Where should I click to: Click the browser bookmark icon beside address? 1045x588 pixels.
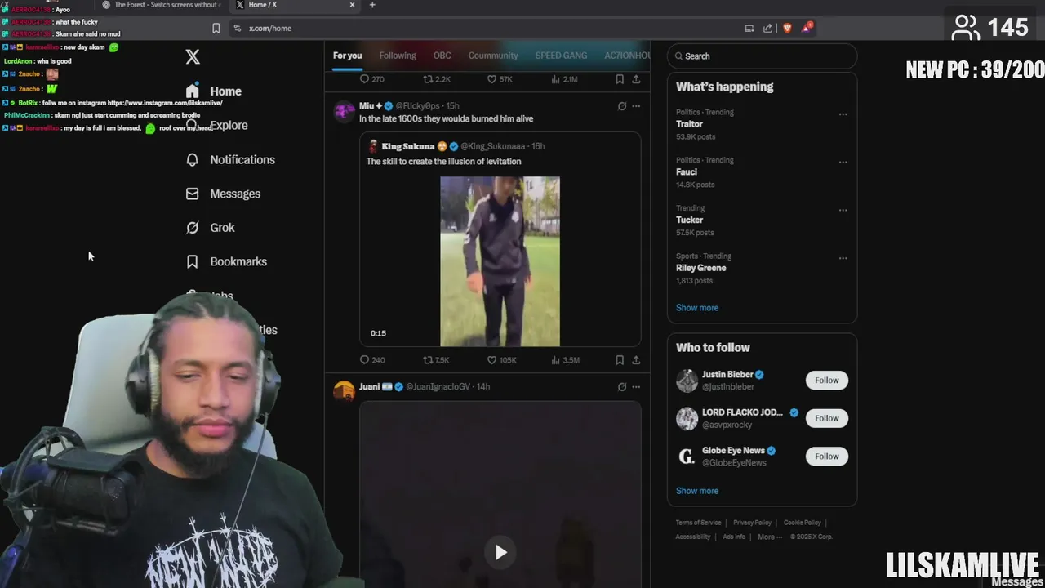pyautogui.click(x=216, y=28)
